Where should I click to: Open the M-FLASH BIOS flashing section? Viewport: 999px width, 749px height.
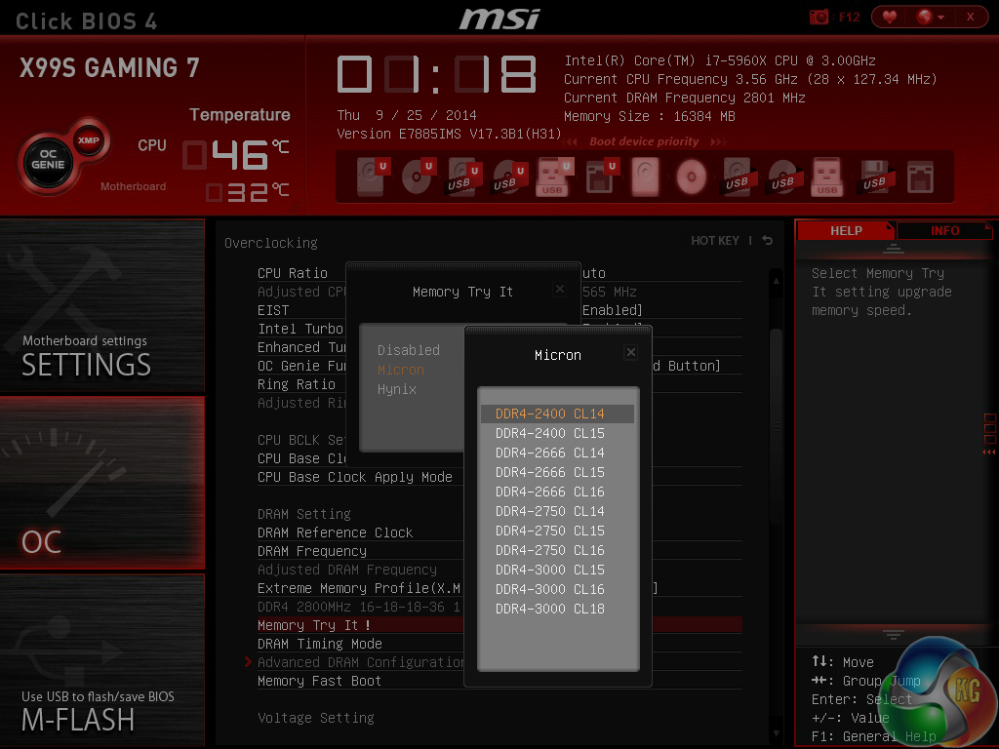click(x=102, y=661)
